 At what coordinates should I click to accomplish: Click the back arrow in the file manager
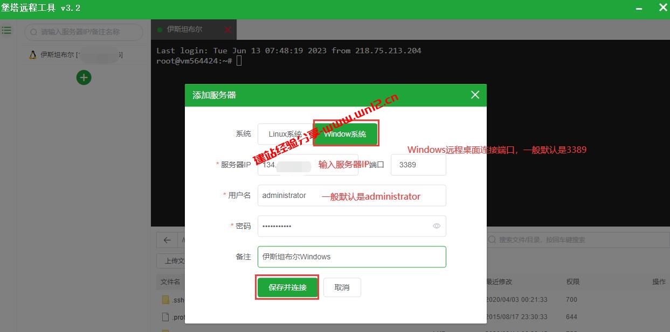click(x=167, y=239)
